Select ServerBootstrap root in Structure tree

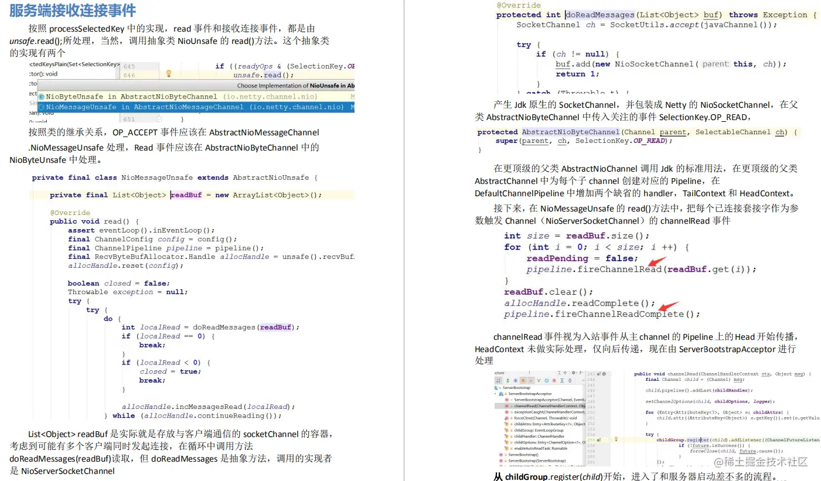click(516, 388)
